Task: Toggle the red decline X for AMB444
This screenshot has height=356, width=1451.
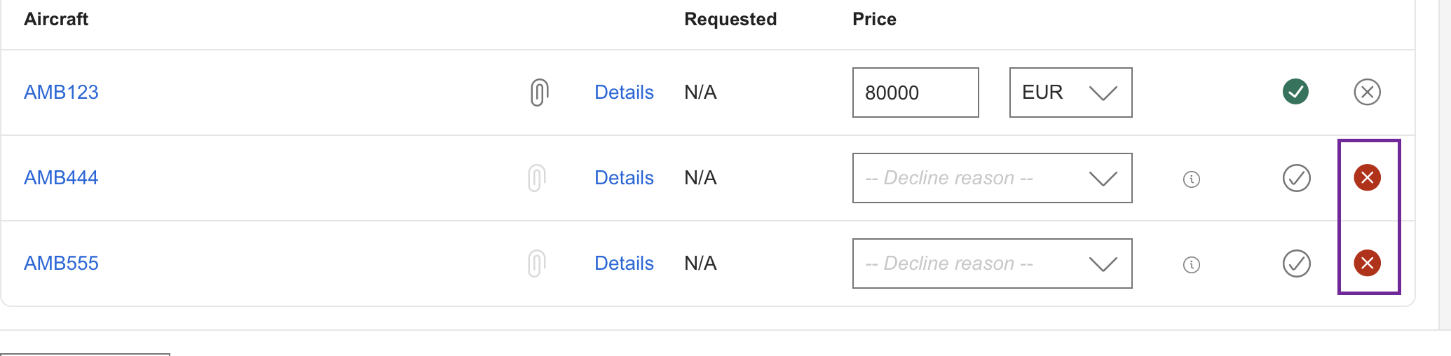Action: (1367, 178)
